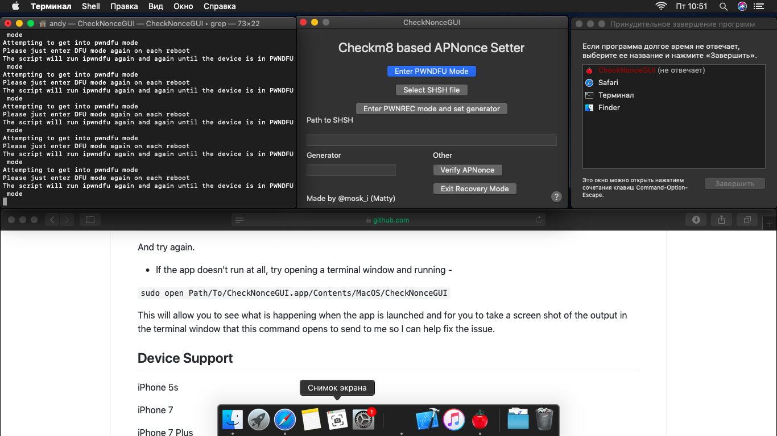Open the Screenshot utility in the Dock

[x=338, y=420]
